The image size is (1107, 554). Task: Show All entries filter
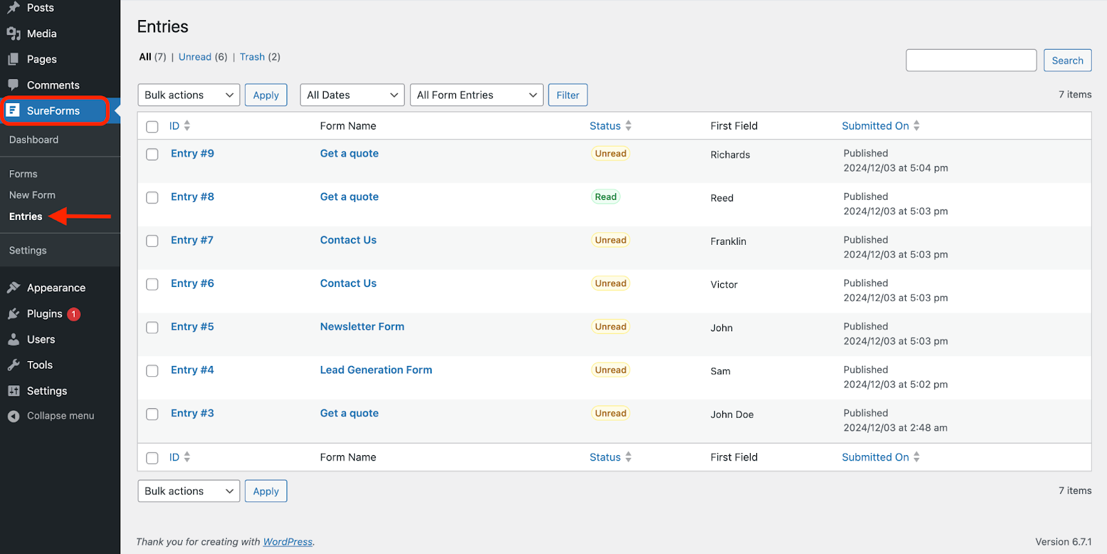coord(145,57)
